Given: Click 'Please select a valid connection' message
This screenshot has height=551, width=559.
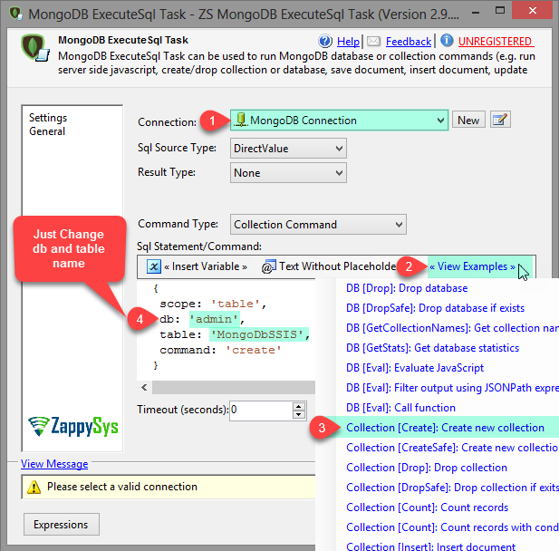Looking at the screenshot, I should point(122,487).
